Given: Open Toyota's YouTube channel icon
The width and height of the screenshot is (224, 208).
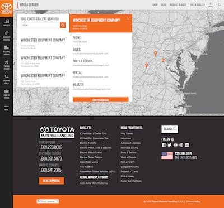Looking at the screenshot, I should (175, 145).
